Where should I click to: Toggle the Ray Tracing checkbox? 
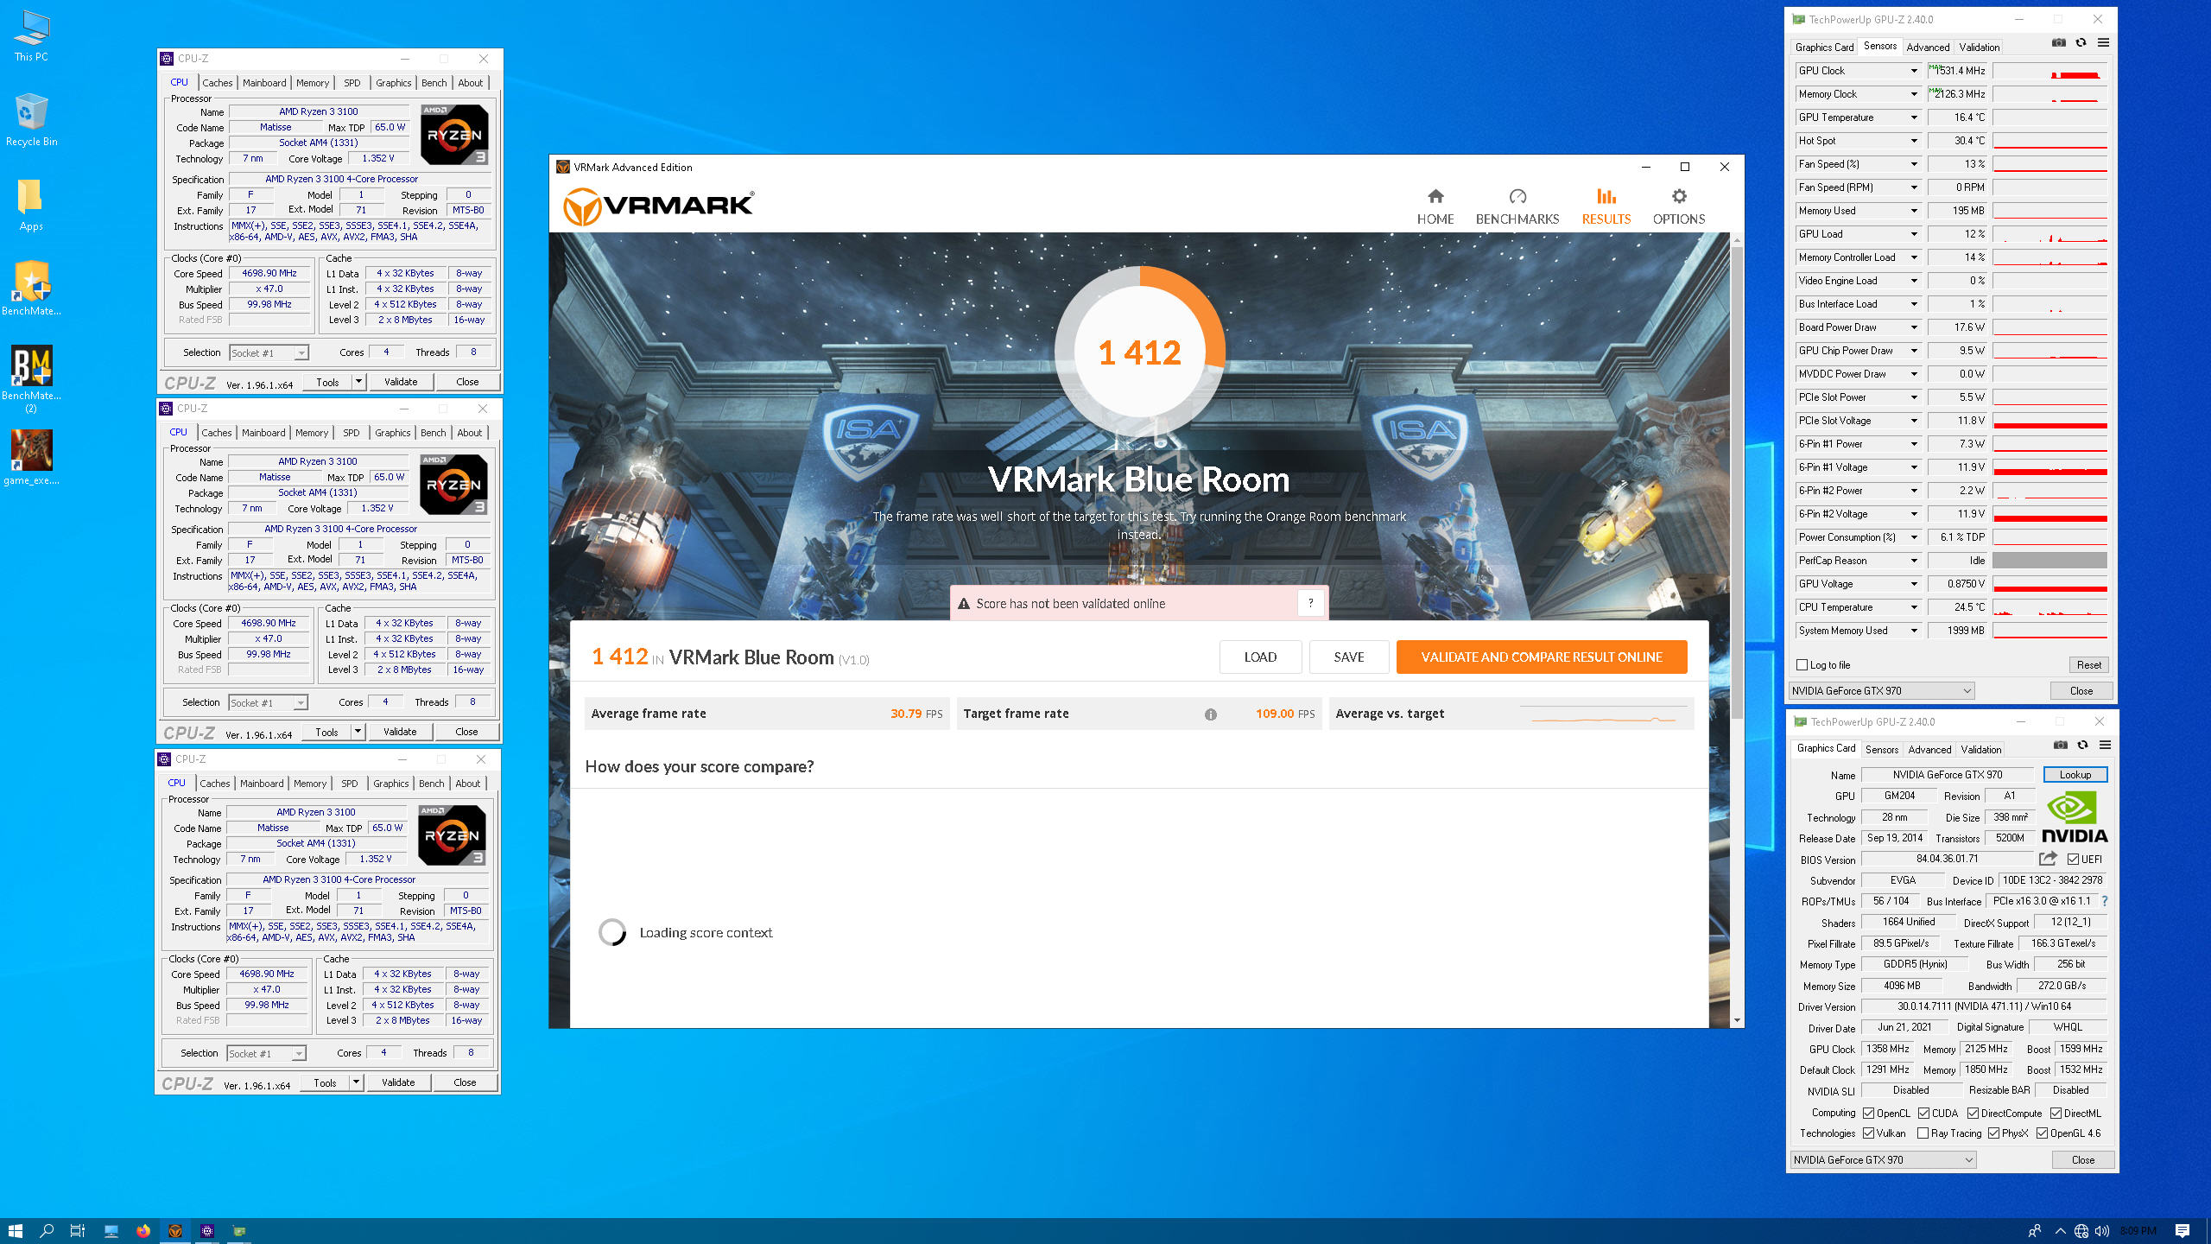pyautogui.click(x=1923, y=1133)
